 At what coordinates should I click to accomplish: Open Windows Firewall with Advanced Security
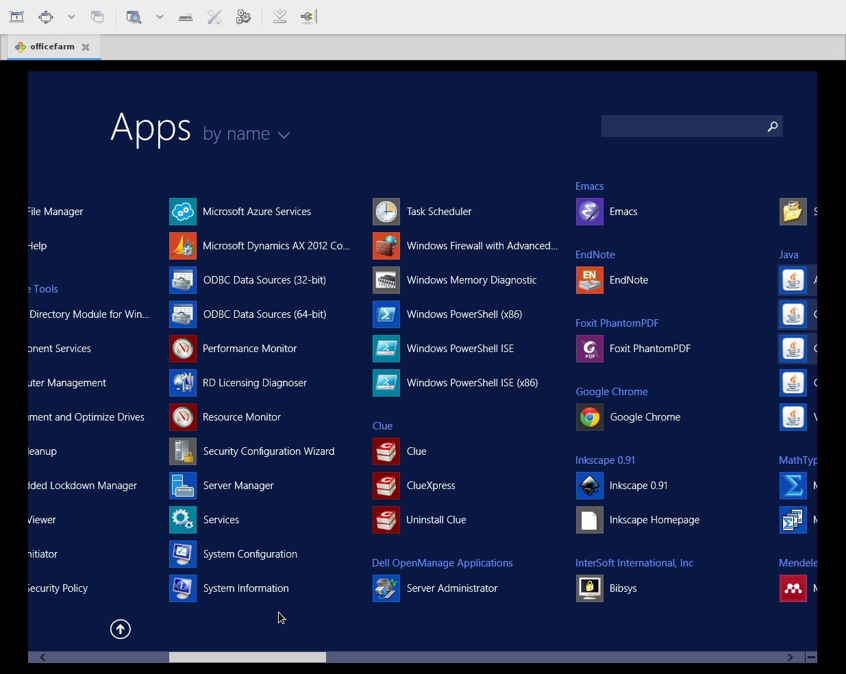click(x=466, y=246)
